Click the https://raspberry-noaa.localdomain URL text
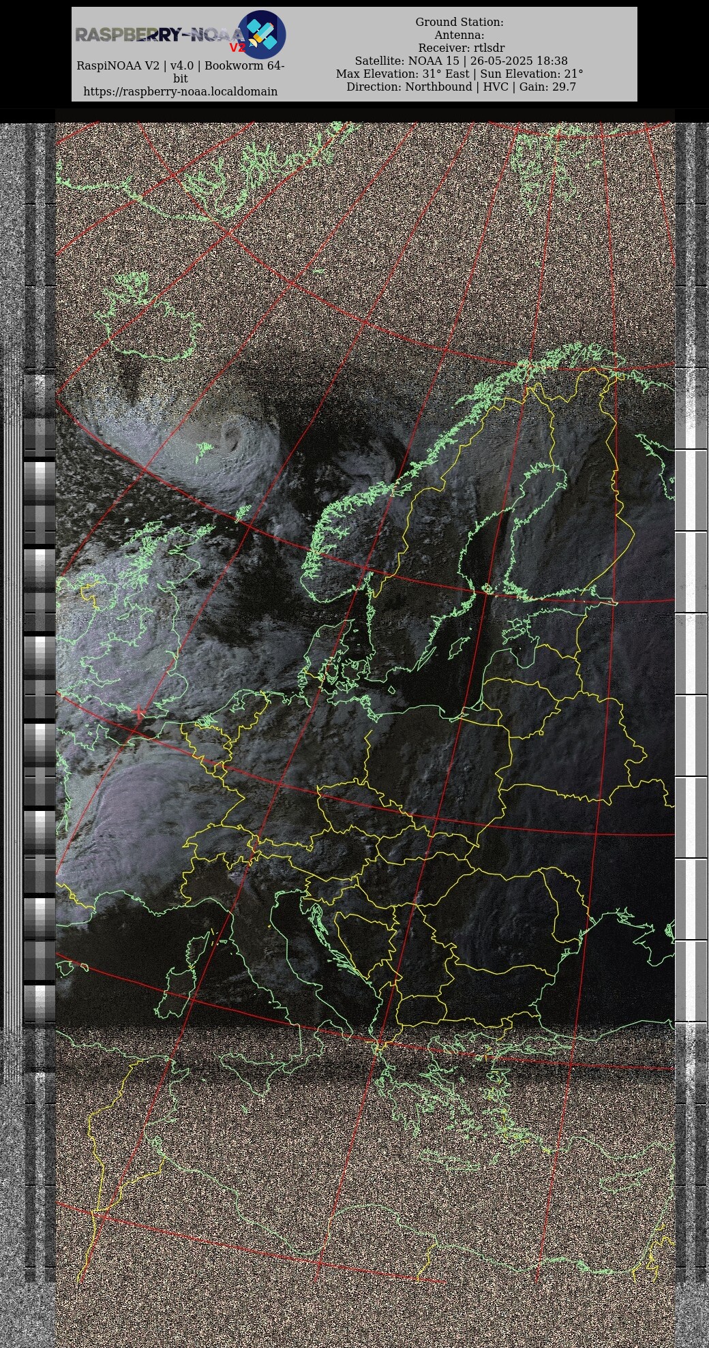This screenshot has width=709, height=1348. tap(180, 91)
